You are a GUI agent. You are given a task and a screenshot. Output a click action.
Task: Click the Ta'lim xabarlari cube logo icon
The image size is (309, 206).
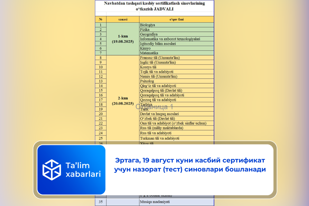(52, 170)
